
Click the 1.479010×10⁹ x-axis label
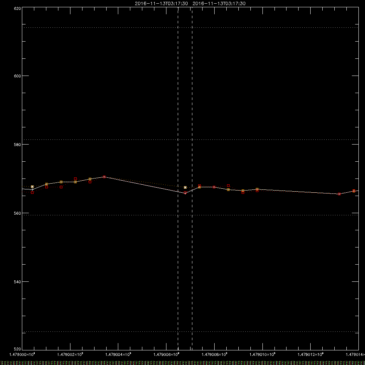(x=262, y=354)
